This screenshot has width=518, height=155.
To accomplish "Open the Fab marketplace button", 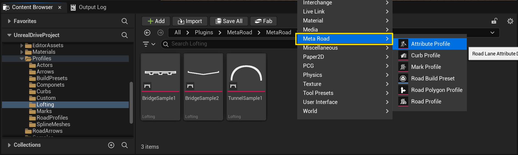I will (x=264, y=21).
